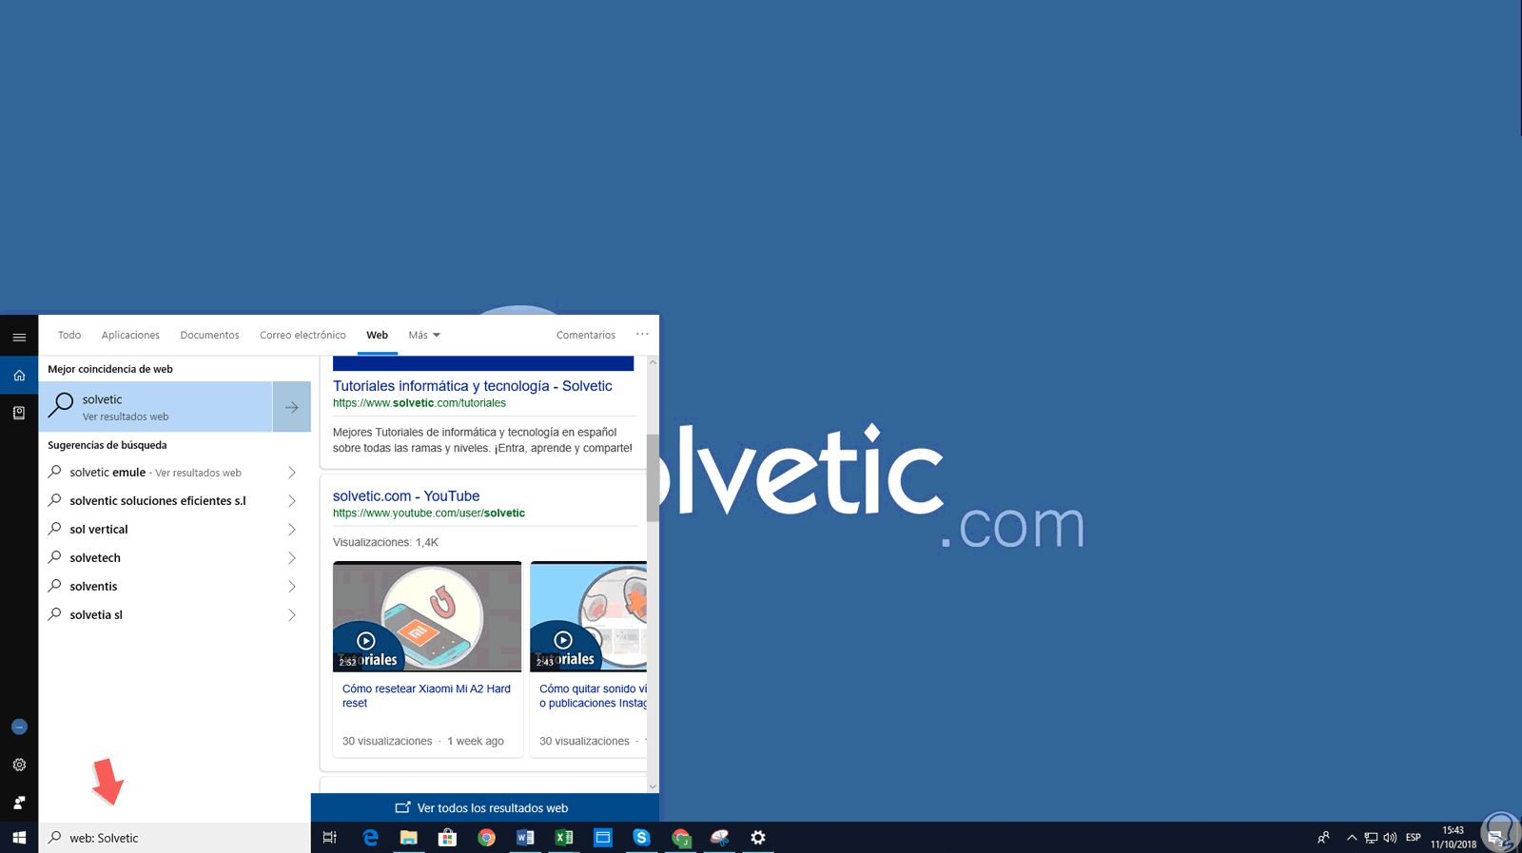The width and height of the screenshot is (1522, 853).
Task: Open Microsoft Store from the taskbar
Action: pyautogui.click(x=447, y=838)
